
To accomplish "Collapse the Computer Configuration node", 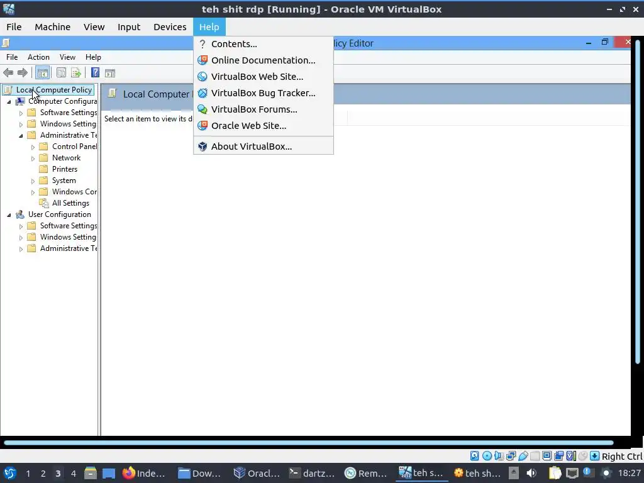I will 9,101.
